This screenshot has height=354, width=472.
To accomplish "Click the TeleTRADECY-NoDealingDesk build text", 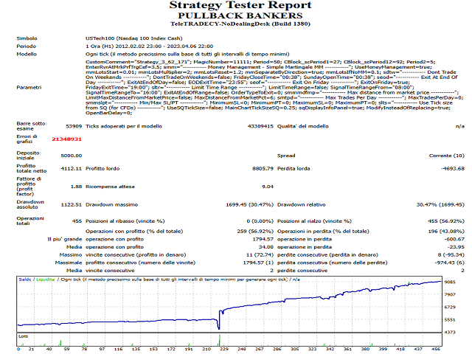I will (235, 25).
